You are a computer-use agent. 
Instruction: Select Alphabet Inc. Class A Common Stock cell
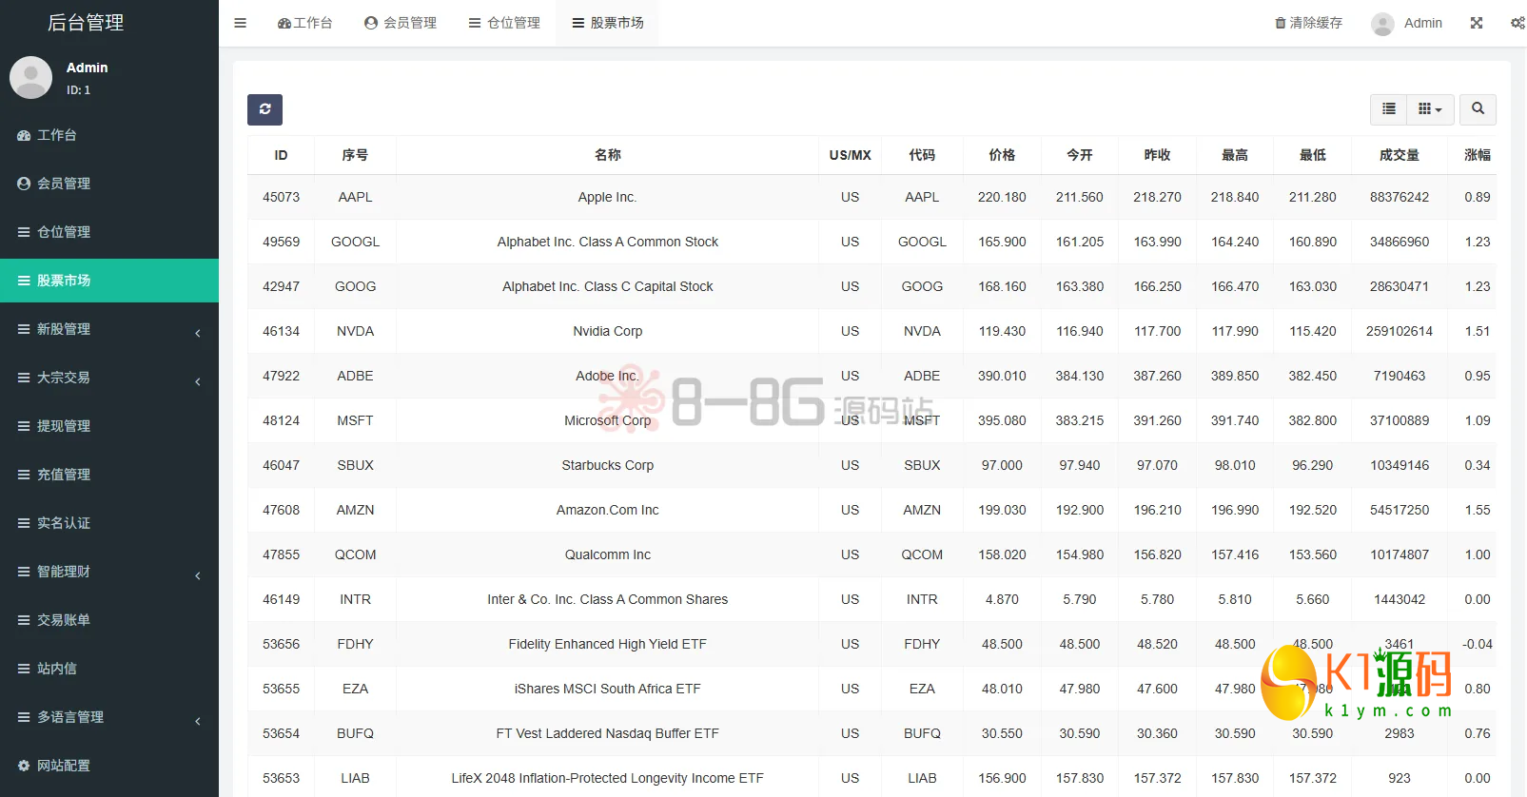click(x=607, y=242)
